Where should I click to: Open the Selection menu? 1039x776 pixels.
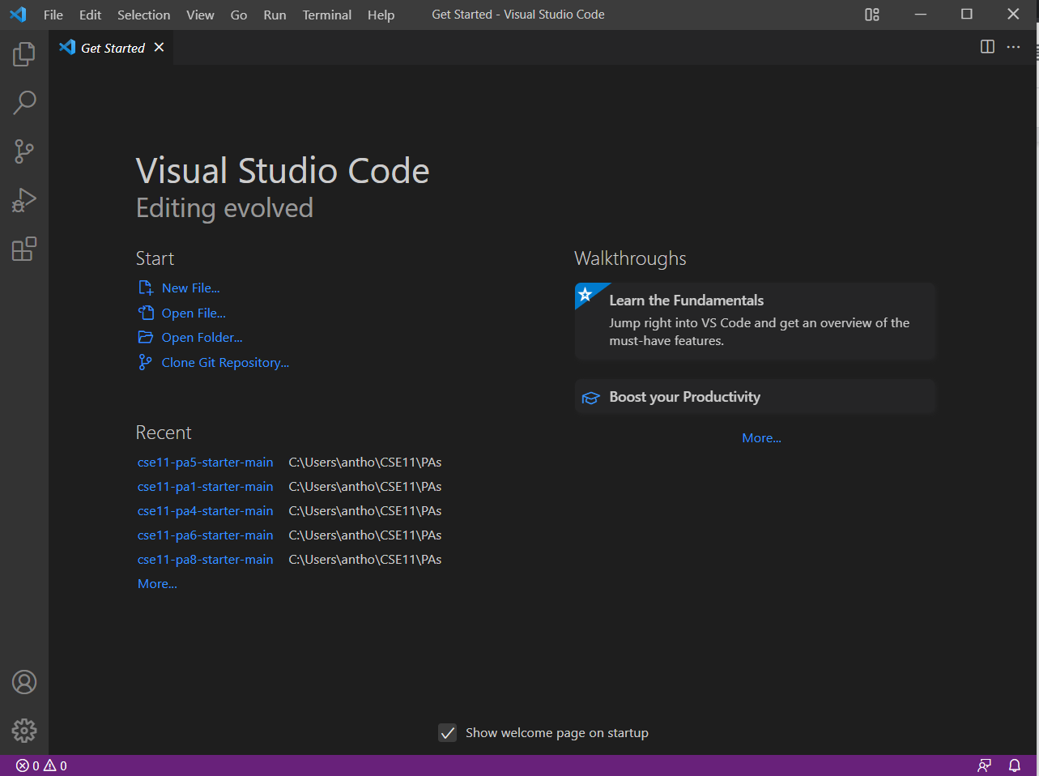[x=143, y=15]
